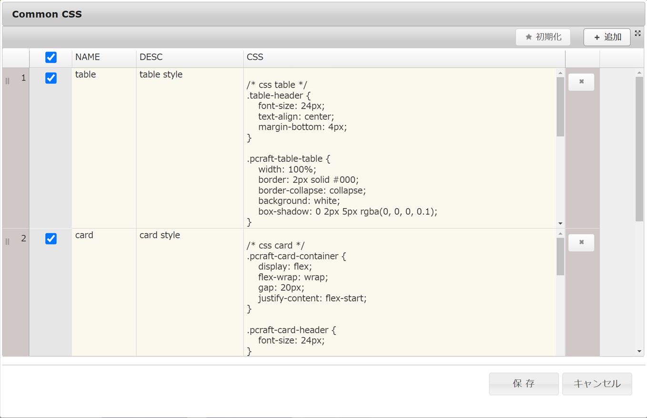The width and height of the screenshot is (647, 418).
Task: Click the '.table-header {' selector line
Action: [279, 96]
